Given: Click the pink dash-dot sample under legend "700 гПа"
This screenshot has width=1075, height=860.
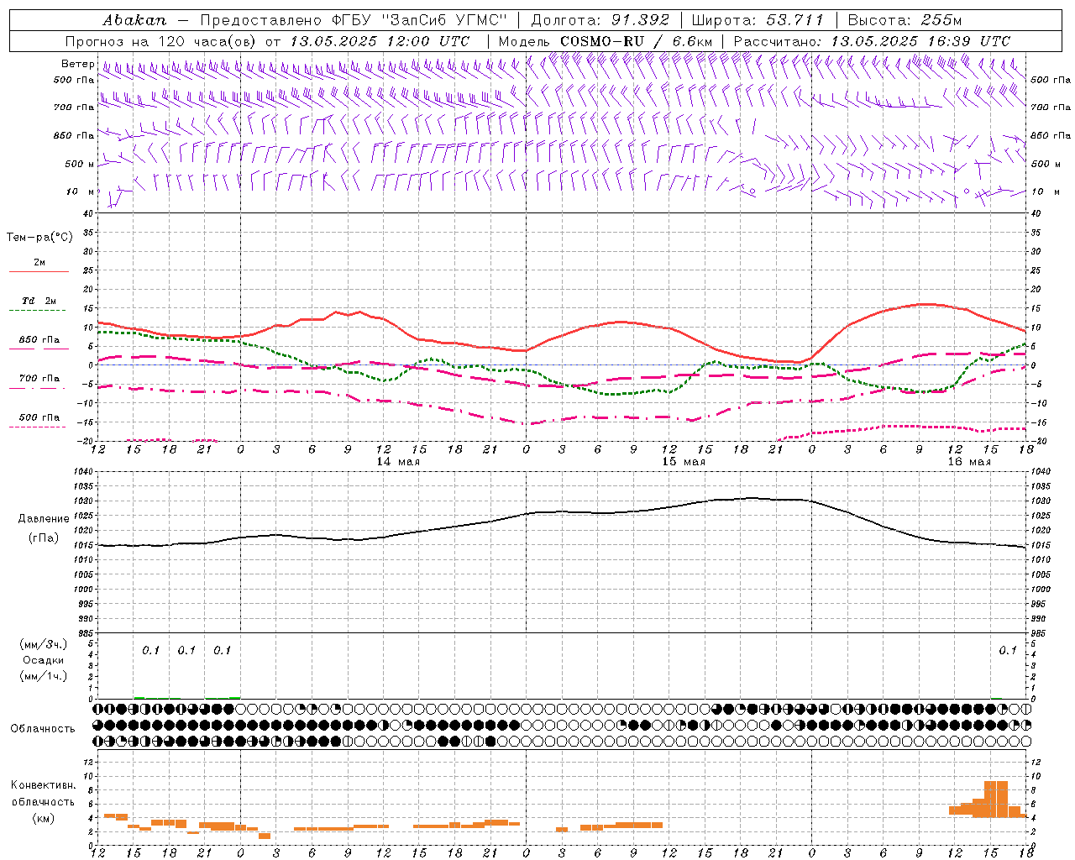Looking at the screenshot, I should click(x=39, y=388).
